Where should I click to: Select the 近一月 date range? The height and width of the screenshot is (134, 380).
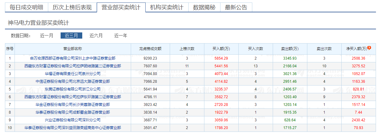click(x=47, y=36)
